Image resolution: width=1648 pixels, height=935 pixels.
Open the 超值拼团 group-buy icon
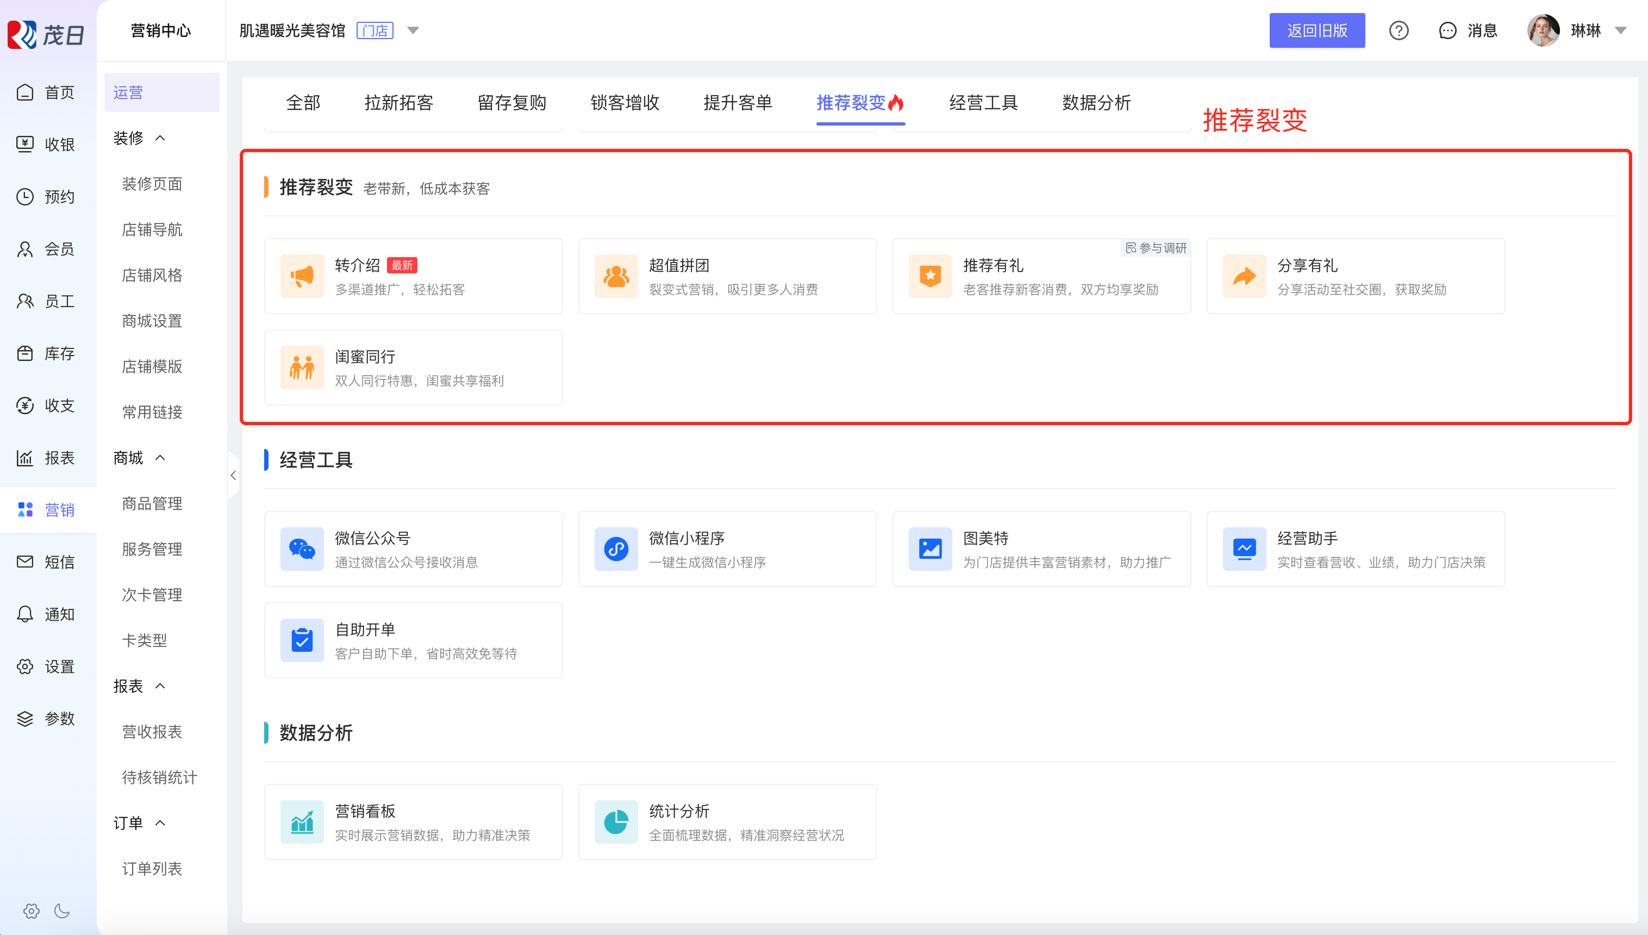pyautogui.click(x=616, y=276)
